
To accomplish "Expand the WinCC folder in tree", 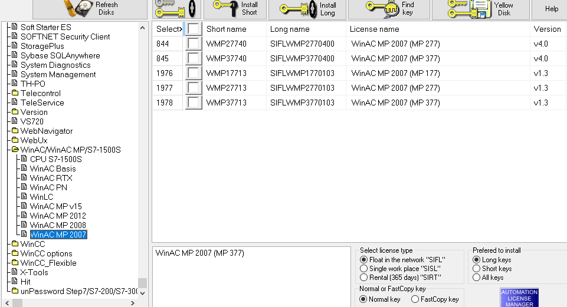I will [x=15, y=244].
